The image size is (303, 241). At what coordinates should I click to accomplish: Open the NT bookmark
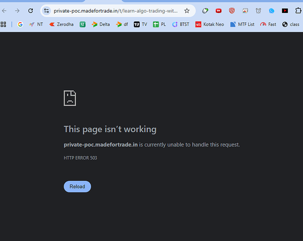(36, 24)
